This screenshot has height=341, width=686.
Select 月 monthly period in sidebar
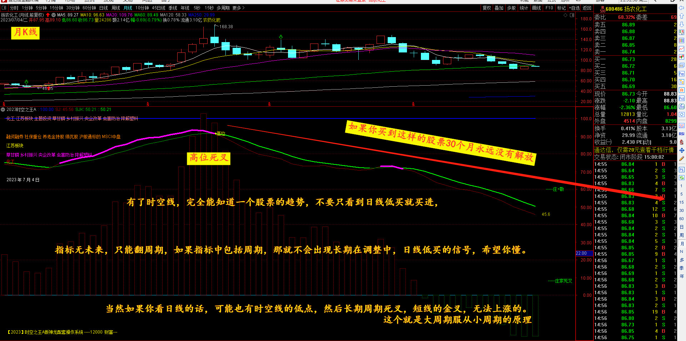[682, 244]
